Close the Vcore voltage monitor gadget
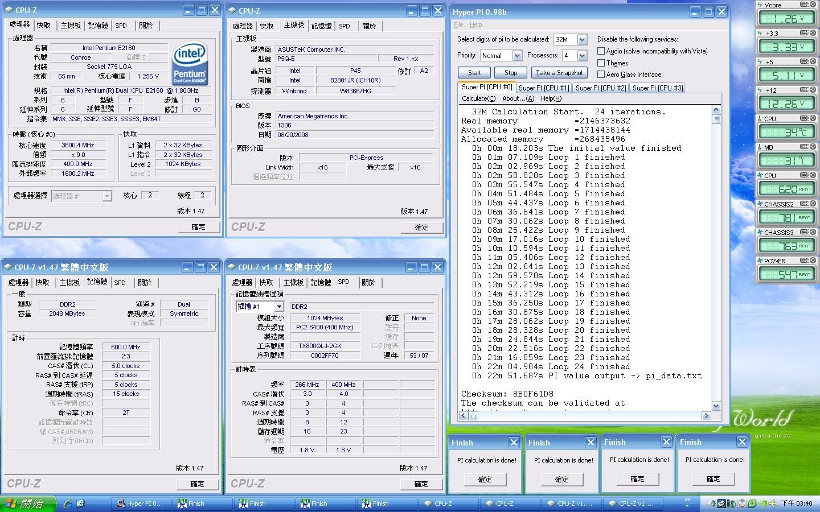The image size is (820, 512). [813, 5]
